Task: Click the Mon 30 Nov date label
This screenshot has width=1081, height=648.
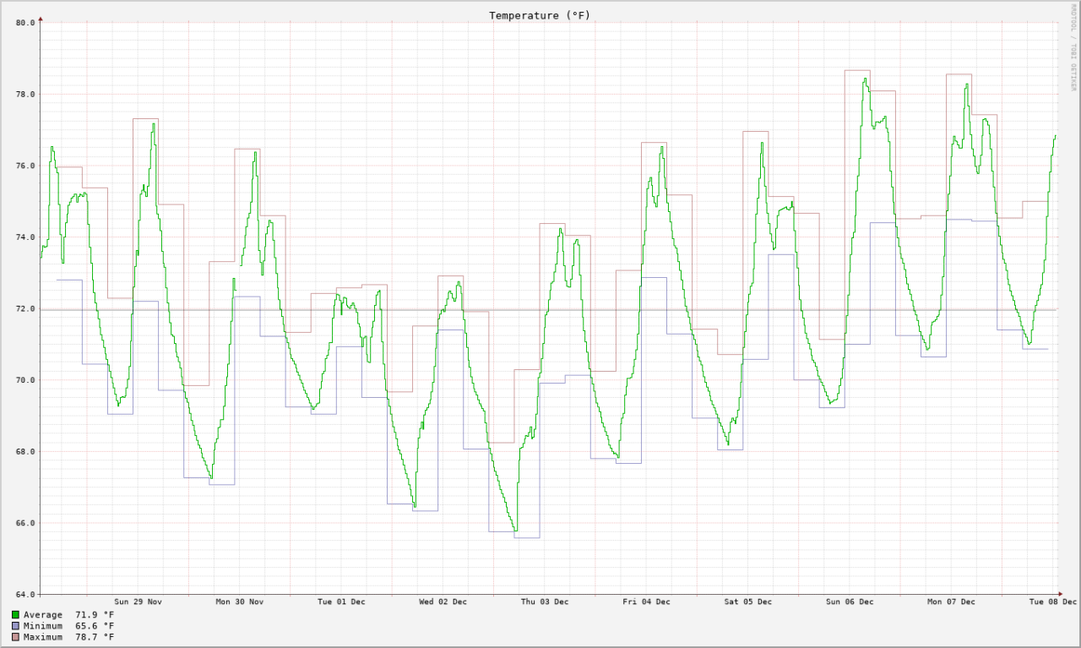Action: [x=240, y=602]
